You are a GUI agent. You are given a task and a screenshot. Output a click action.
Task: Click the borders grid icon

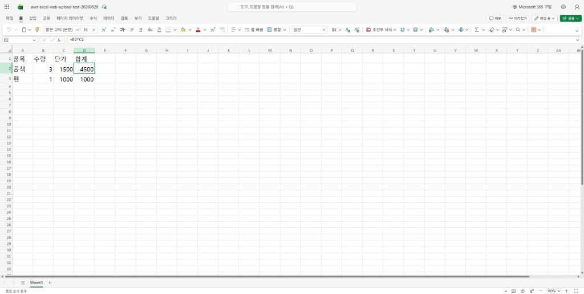tap(168, 30)
